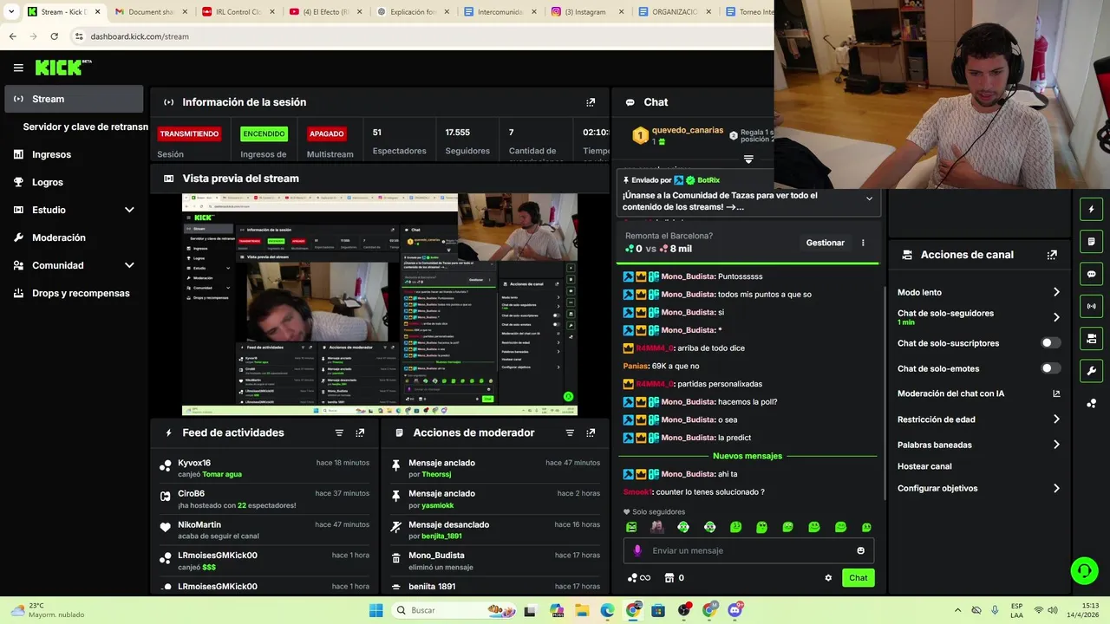Pop out the Feed de actividades panel
The image size is (1110, 624).
click(x=360, y=432)
